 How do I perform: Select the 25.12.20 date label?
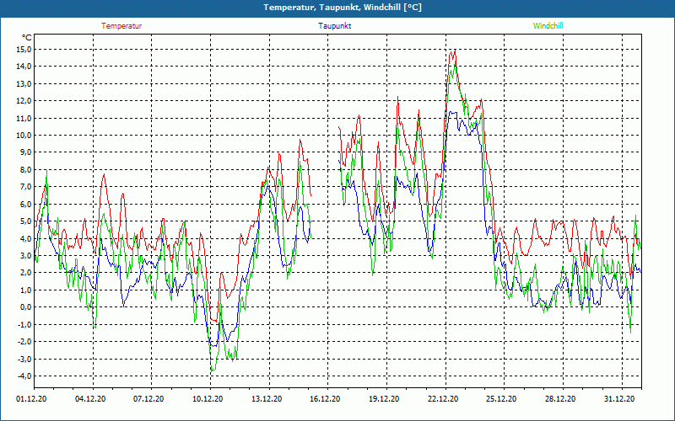coord(501,399)
